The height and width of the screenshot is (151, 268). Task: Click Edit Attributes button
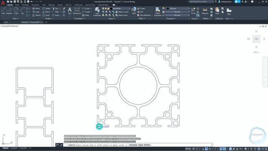pyautogui.click(x=144, y=15)
